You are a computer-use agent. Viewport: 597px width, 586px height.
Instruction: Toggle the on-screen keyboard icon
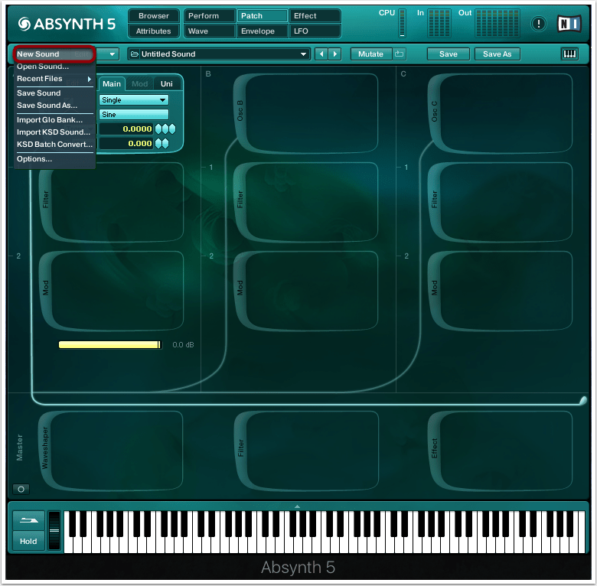(569, 54)
